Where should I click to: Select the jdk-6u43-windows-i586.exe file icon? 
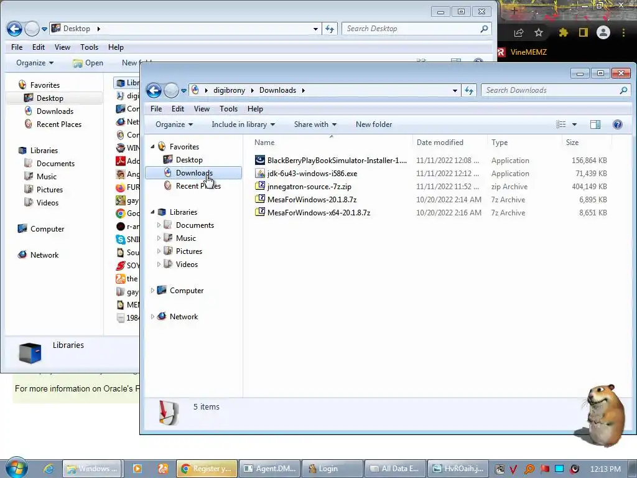(x=260, y=173)
